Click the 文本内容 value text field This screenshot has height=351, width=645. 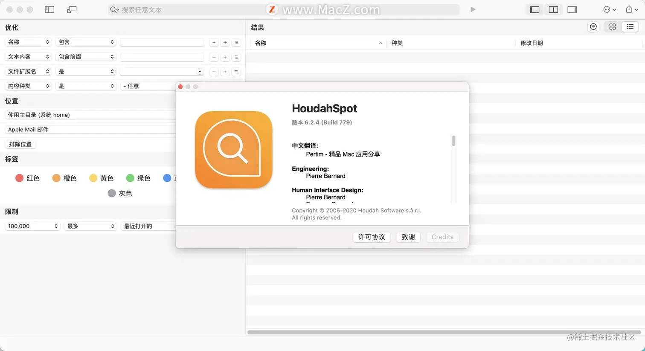(162, 57)
